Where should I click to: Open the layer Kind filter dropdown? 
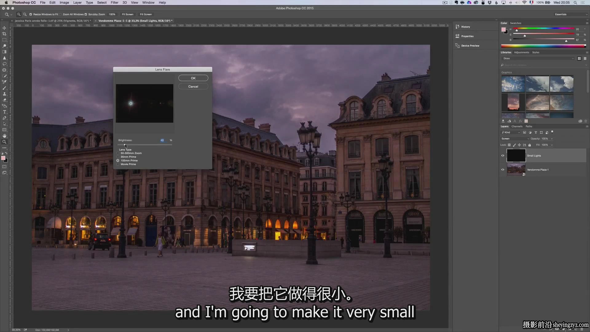pyautogui.click(x=510, y=132)
